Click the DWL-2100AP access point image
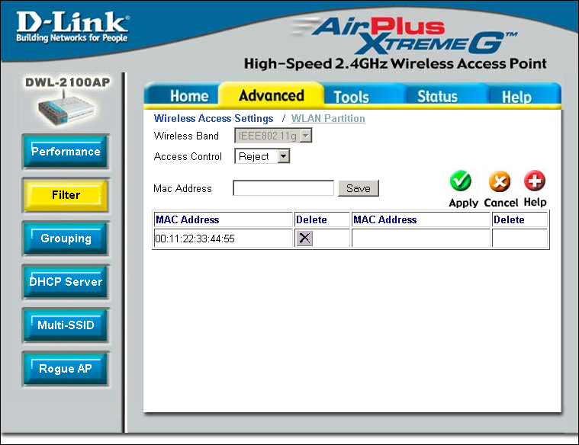This screenshot has height=445, width=579. 66,109
